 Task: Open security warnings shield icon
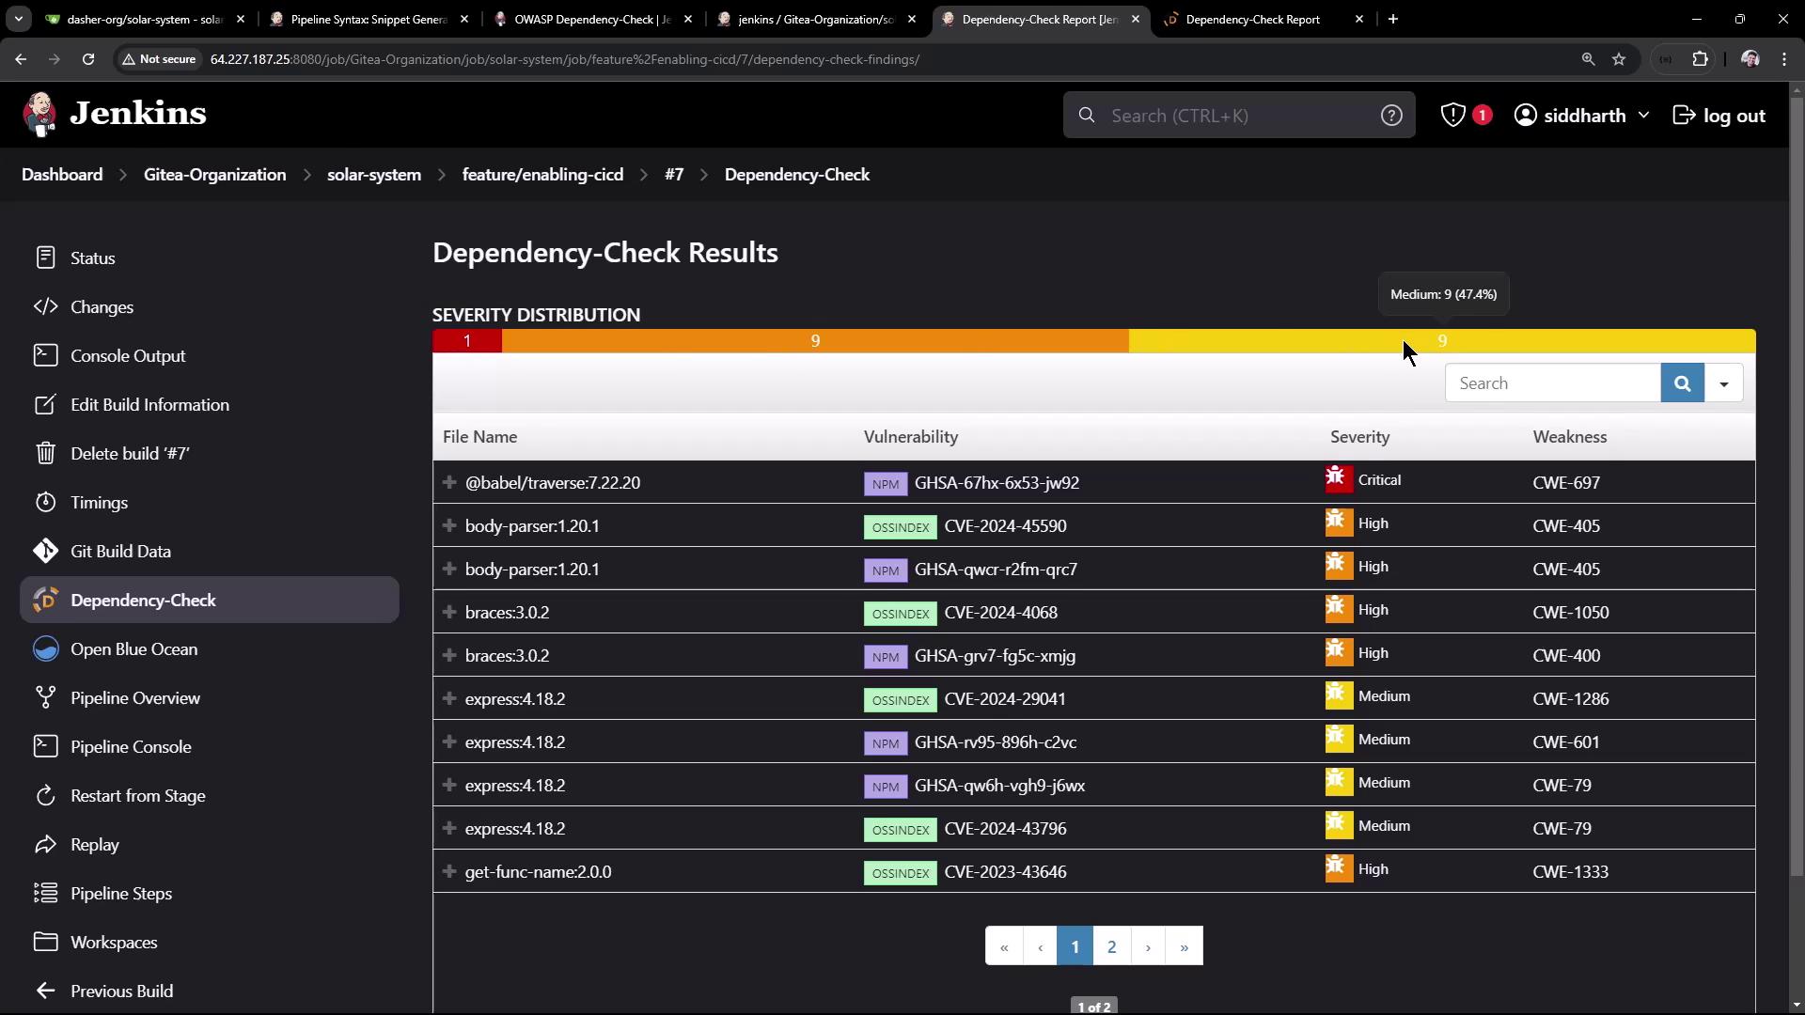pos(1453,116)
